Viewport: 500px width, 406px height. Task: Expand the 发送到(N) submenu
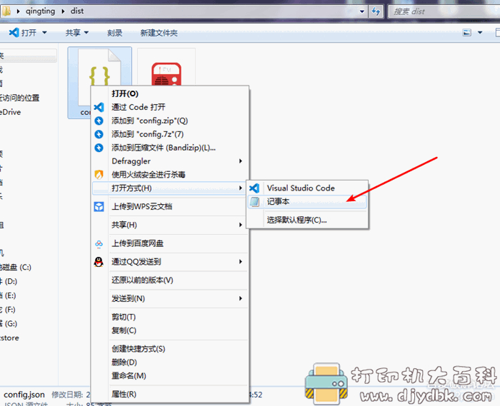(x=169, y=299)
